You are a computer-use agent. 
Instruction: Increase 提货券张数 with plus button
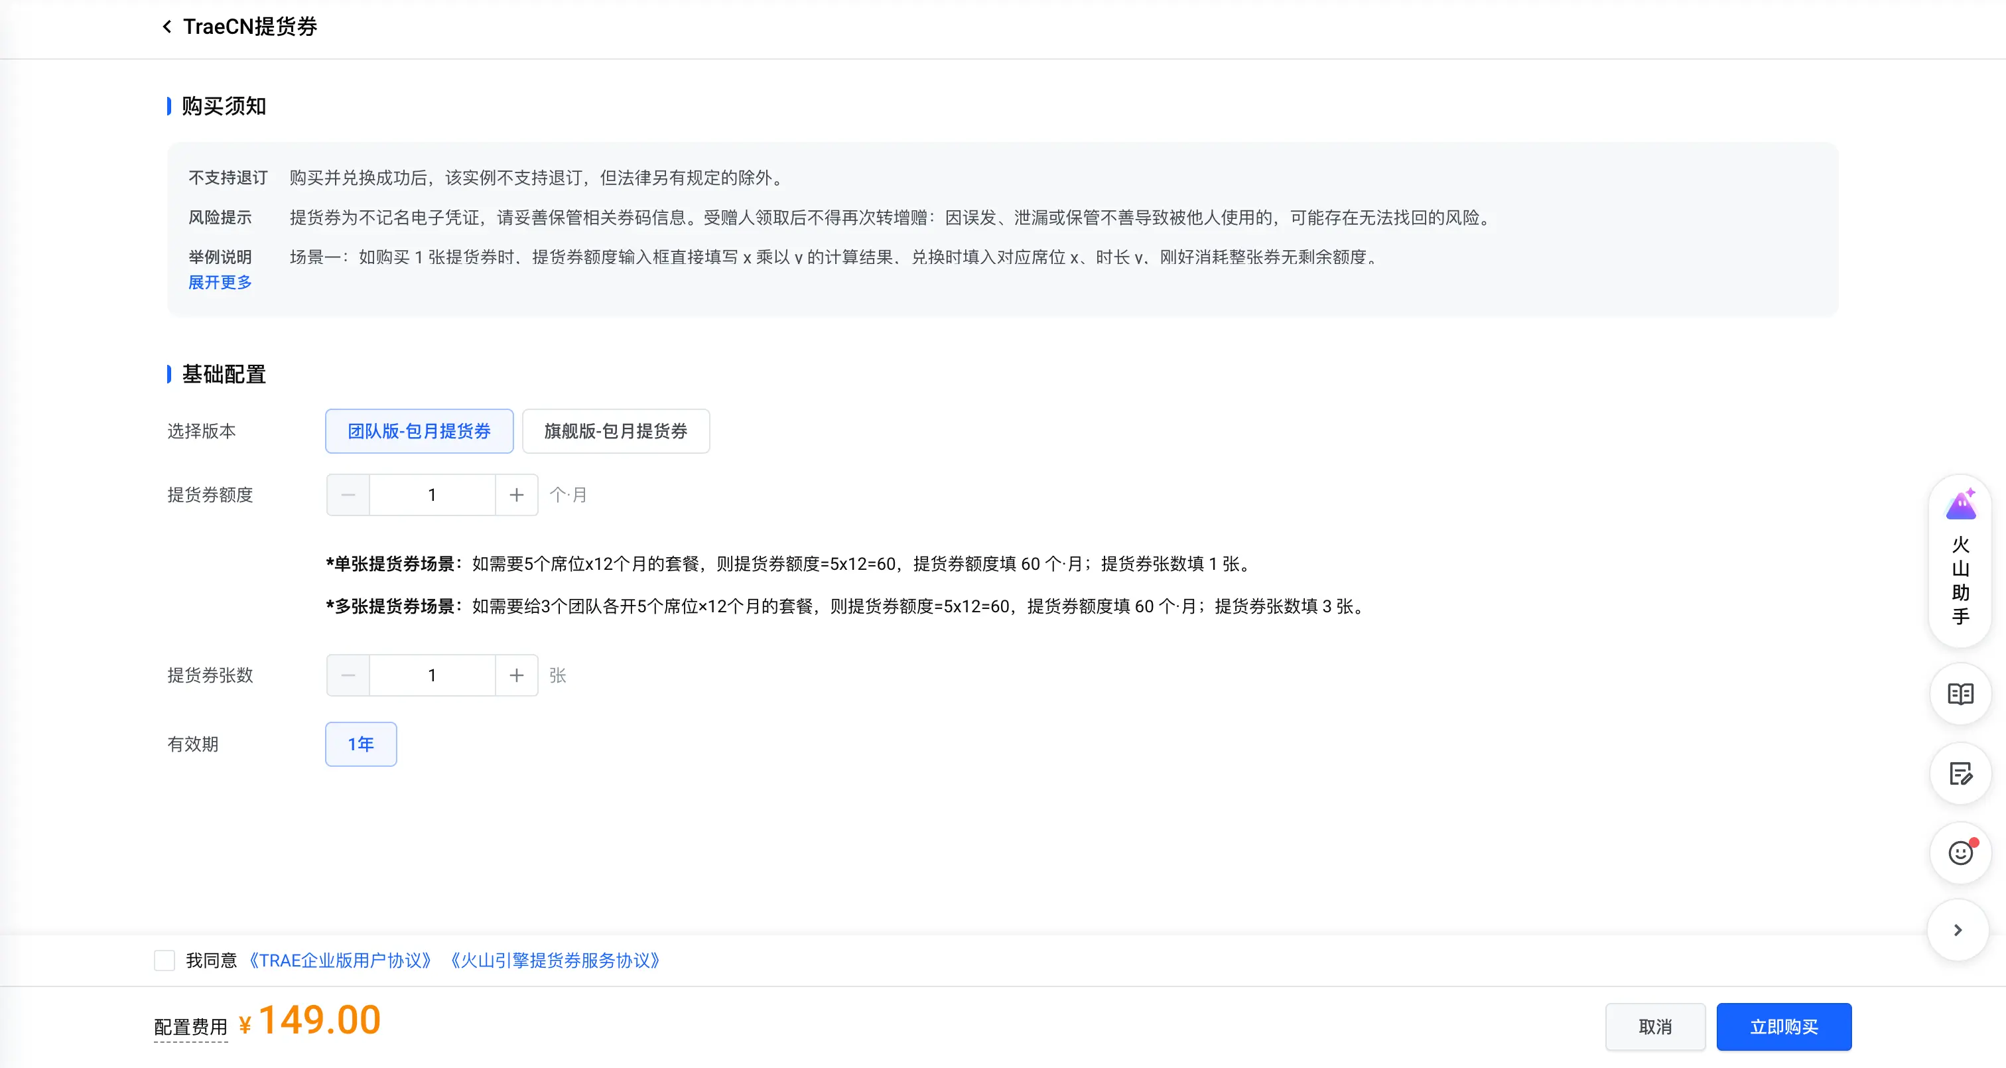click(x=516, y=675)
